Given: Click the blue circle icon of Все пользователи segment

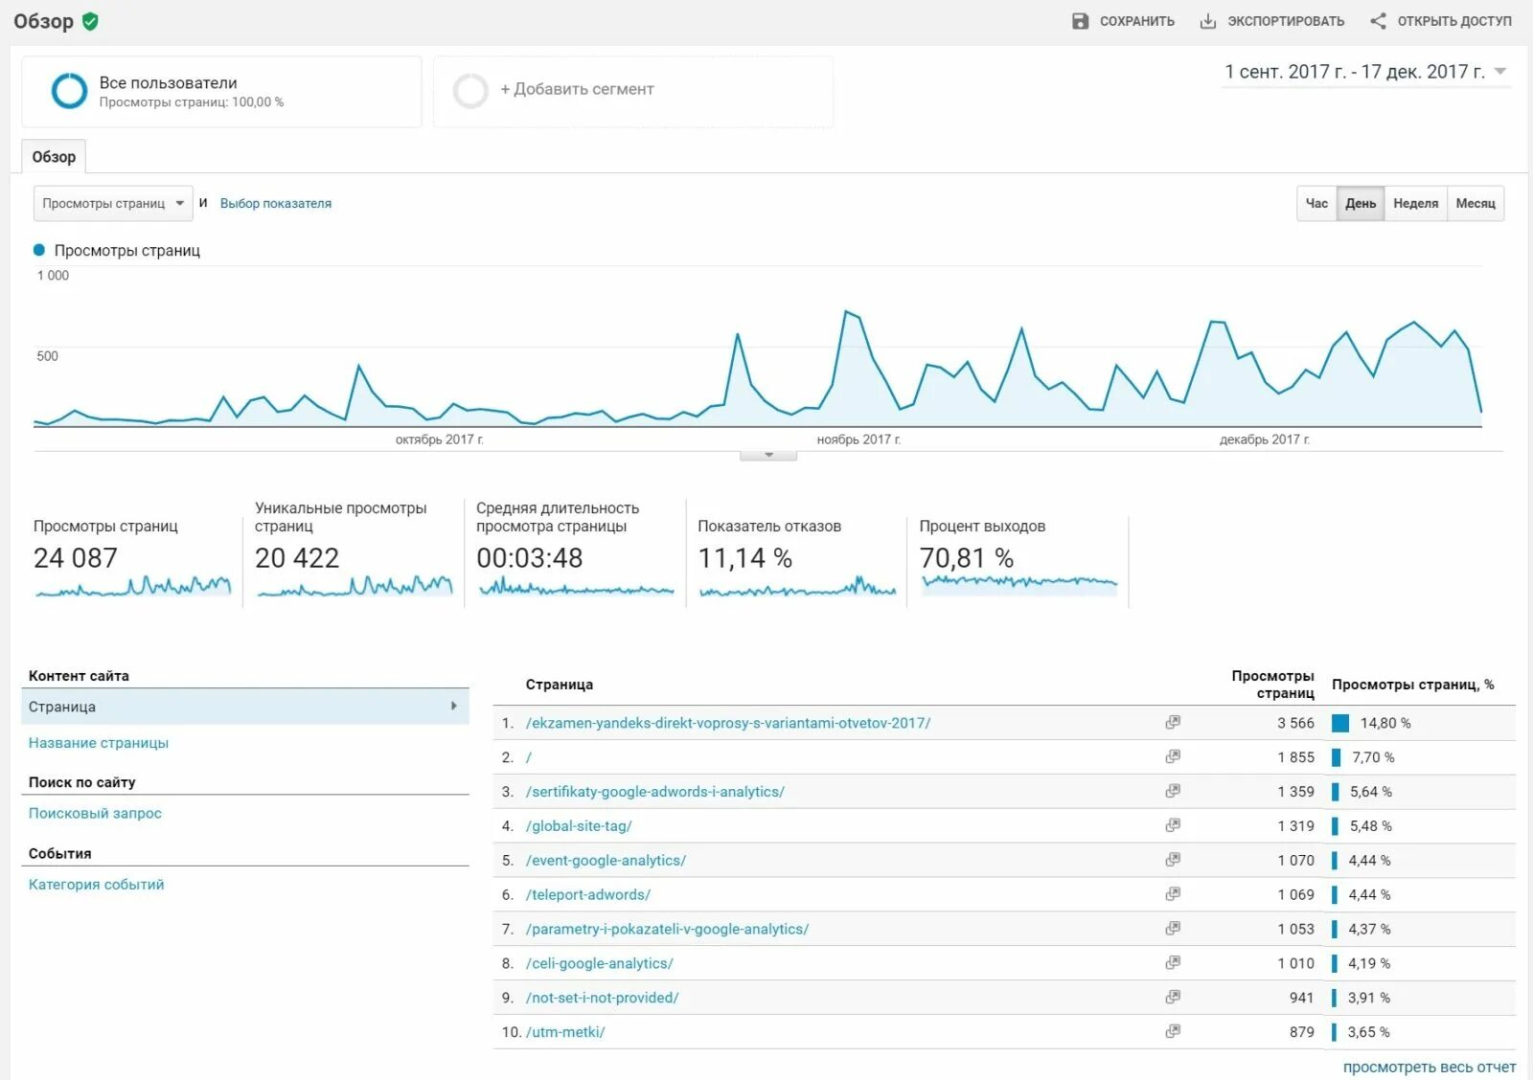Looking at the screenshot, I should (x=69, y=91).
